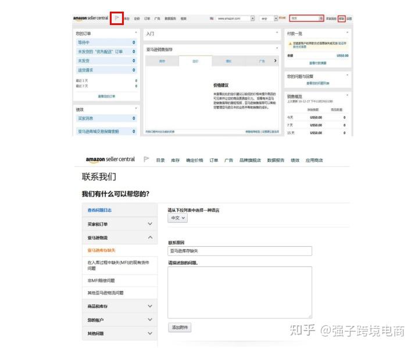Open the 查看付款摘要 link
The width and height of the screenshot is (415, 348).
pyautogui.click(x=318, y=63)
